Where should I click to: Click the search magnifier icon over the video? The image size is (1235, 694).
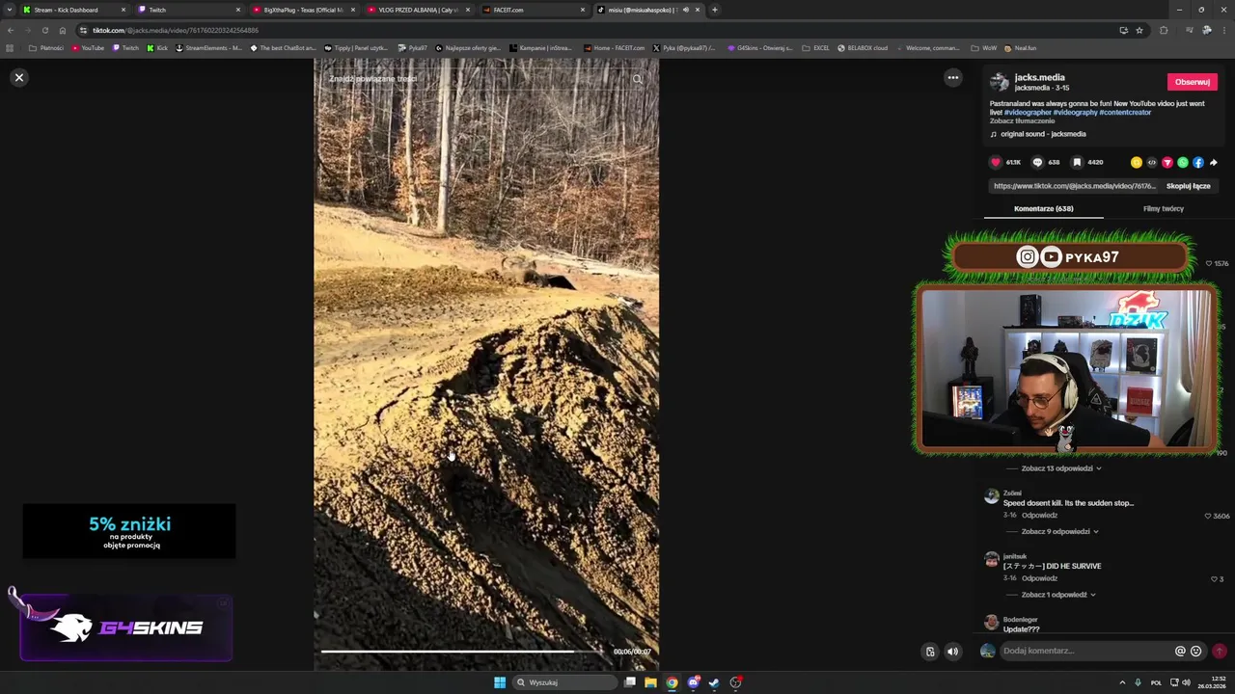[x=637, y=79]
